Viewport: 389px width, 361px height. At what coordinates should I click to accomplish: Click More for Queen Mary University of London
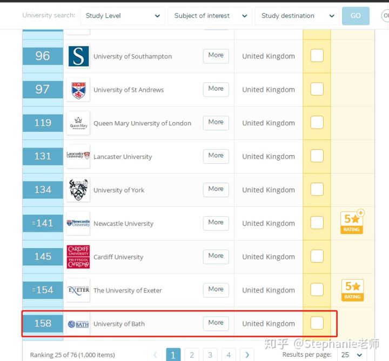click(216, 123)
